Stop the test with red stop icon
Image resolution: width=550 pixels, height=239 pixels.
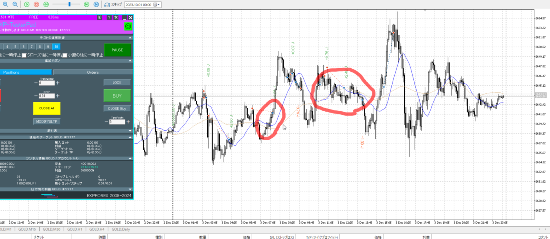[x=36, y=4]
